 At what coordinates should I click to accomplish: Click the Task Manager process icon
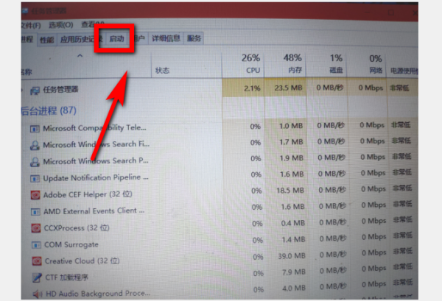(x=35, y=91)
